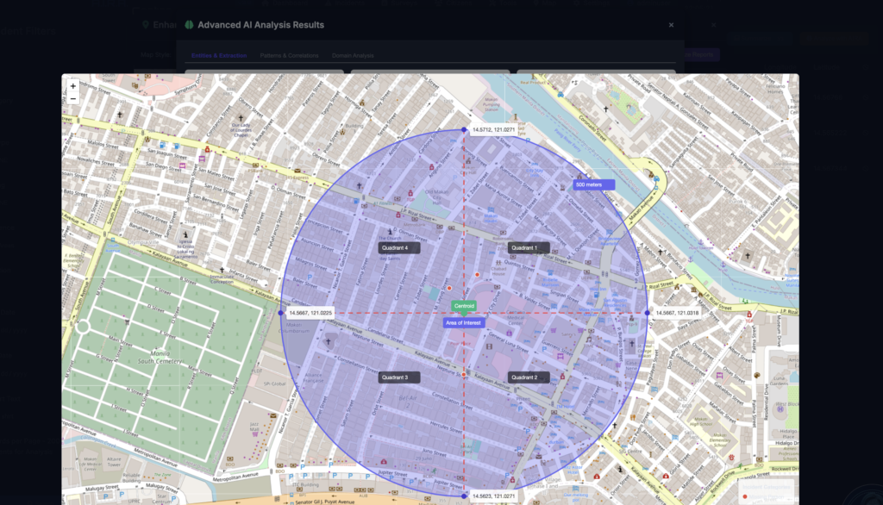Close the Advanced AI Analysis Results dialog
883x505 pixels.
click(x=671, y=25)
